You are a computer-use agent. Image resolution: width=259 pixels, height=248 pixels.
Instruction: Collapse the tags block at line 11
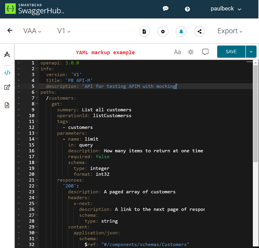click(x=37, y=121)
